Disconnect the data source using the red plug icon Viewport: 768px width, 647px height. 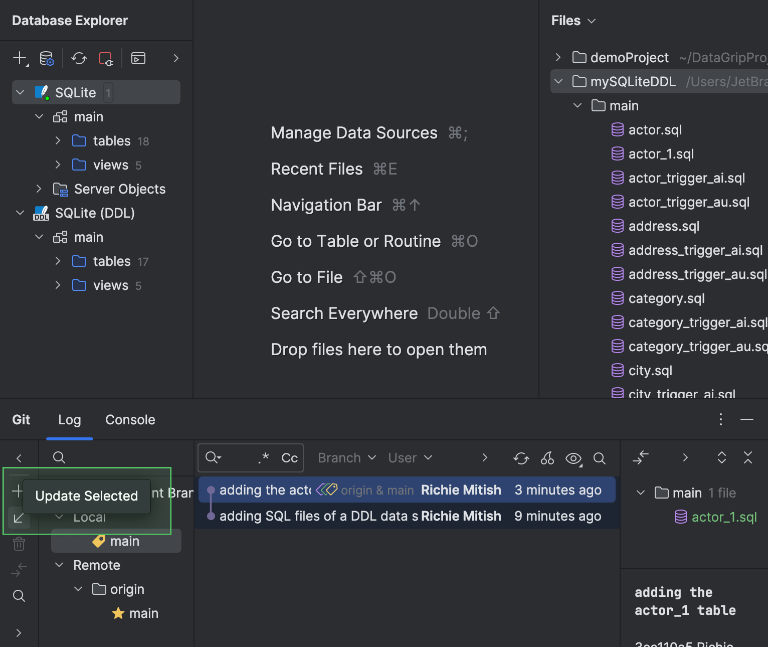[106, 58]
